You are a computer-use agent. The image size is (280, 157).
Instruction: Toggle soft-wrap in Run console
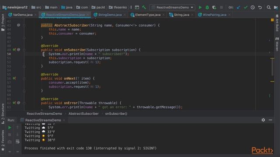pyautogui.click(x=17, y=142)
